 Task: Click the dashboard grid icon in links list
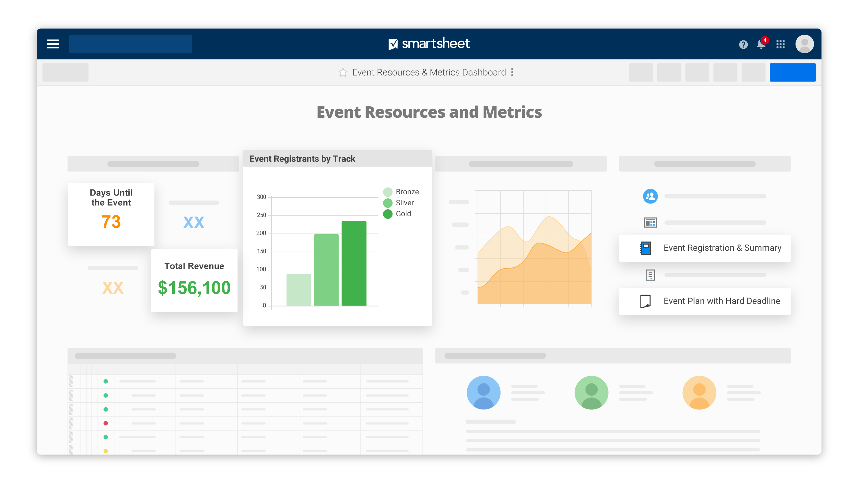tap(650, 222)
